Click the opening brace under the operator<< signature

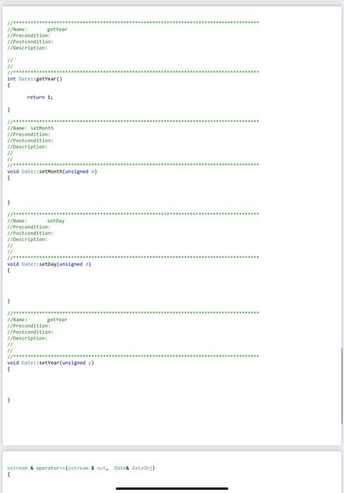coord(9,474)
